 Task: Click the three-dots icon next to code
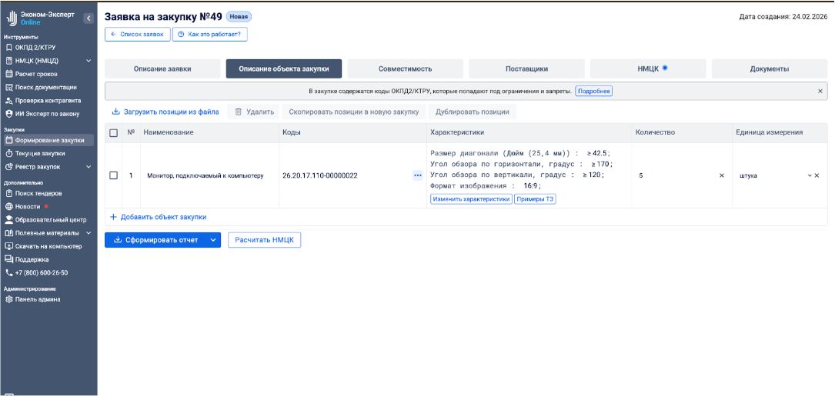click(x=418, y=175)
